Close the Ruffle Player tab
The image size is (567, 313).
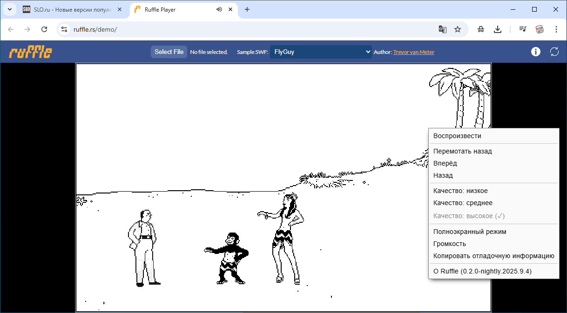(230, 9)
